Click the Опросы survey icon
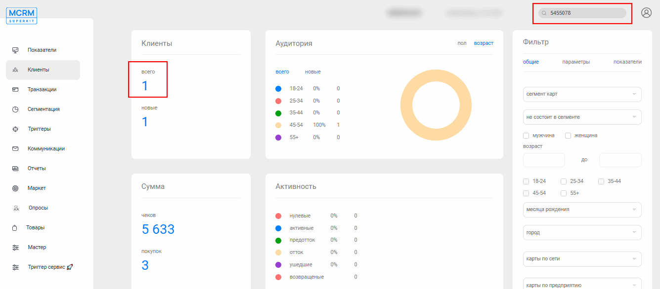Viewport: 660px width, 289px height. (16, 208)
